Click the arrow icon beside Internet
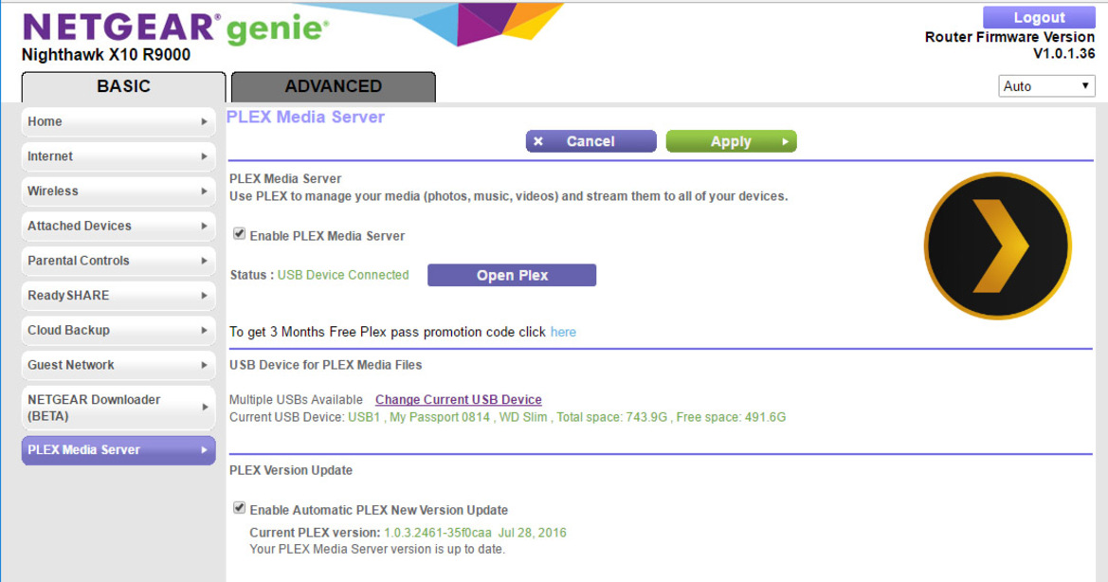Screen dimensions: 1108x582 204,156
